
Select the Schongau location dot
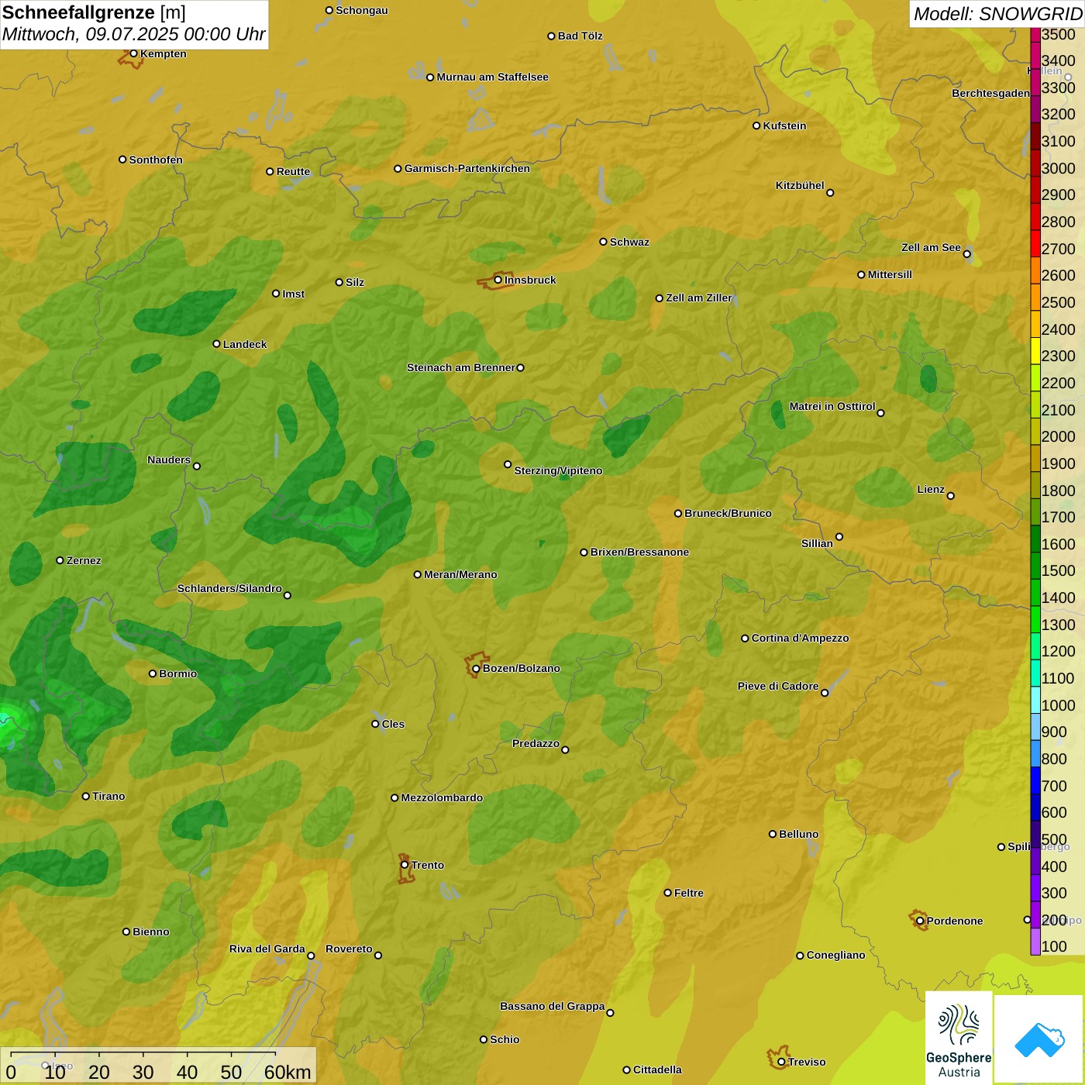coord(329,10)
